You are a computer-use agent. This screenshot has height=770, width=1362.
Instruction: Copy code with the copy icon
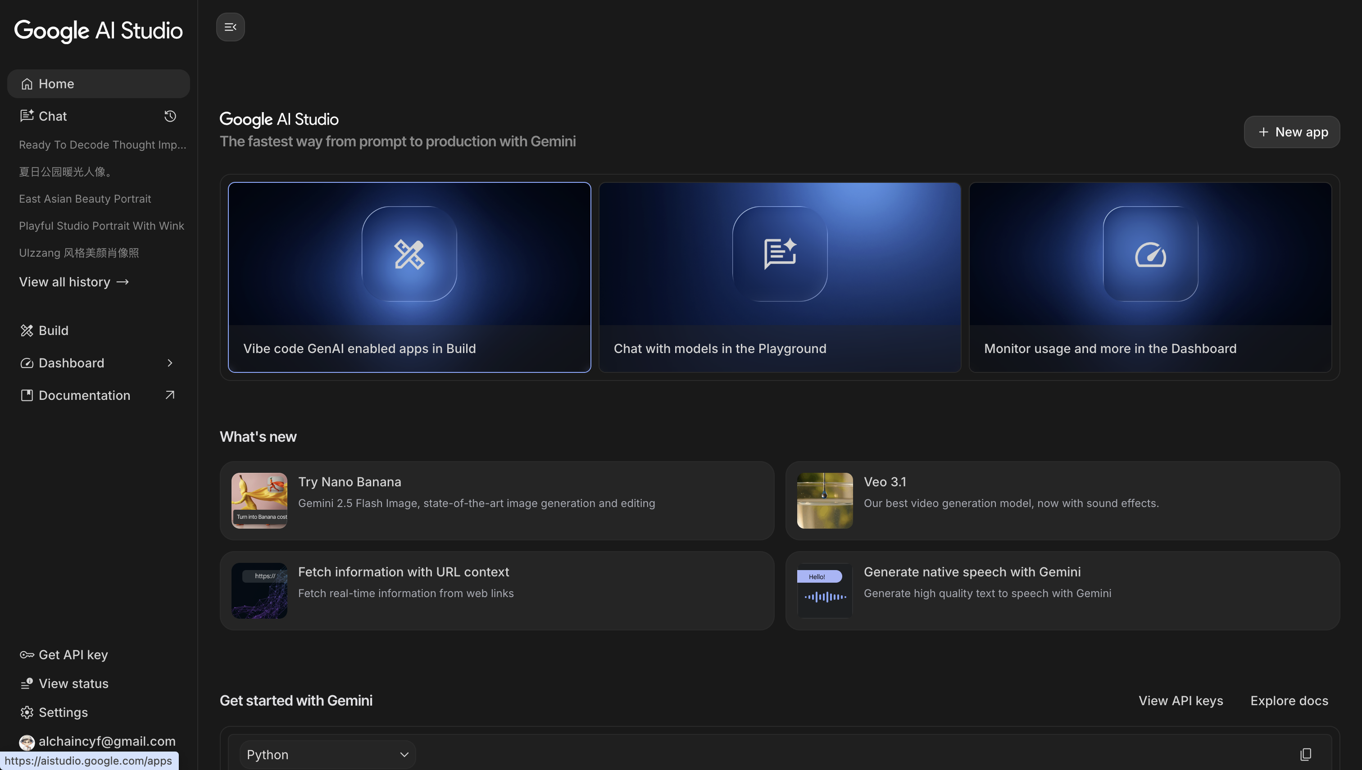click(x=1305, y=754)
